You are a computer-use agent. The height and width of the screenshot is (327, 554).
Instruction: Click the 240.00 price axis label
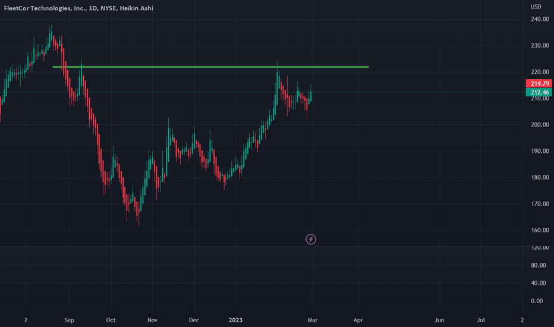pyautogui.click(x=540, y=19)
